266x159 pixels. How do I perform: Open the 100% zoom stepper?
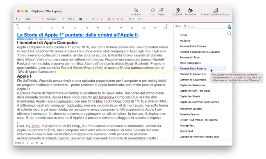19,143
